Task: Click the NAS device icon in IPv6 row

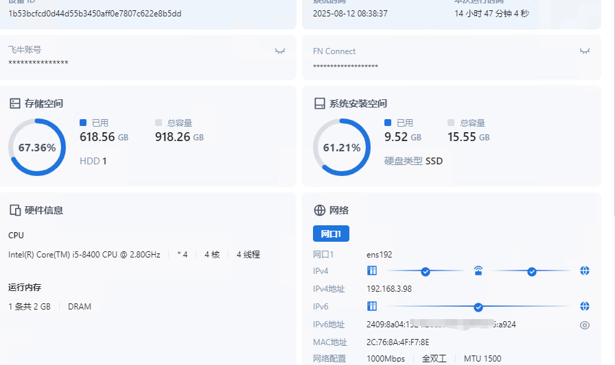Action: tap(372, 306)
